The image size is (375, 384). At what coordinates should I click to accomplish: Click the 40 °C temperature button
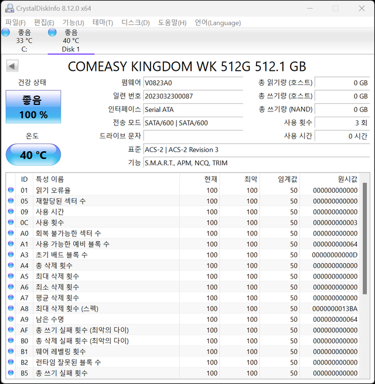(x=33, y=155)
